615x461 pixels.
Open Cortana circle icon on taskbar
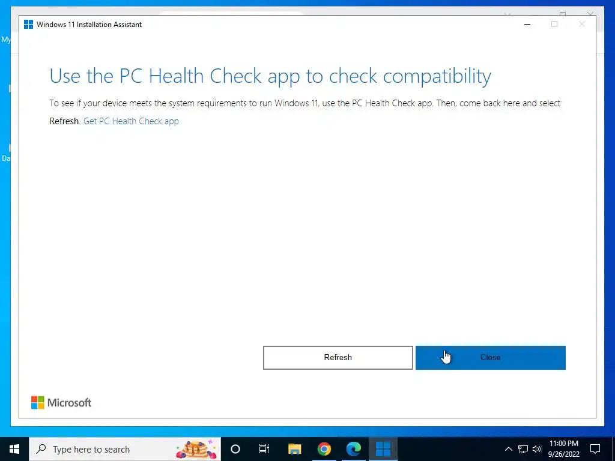pos(235,449)
